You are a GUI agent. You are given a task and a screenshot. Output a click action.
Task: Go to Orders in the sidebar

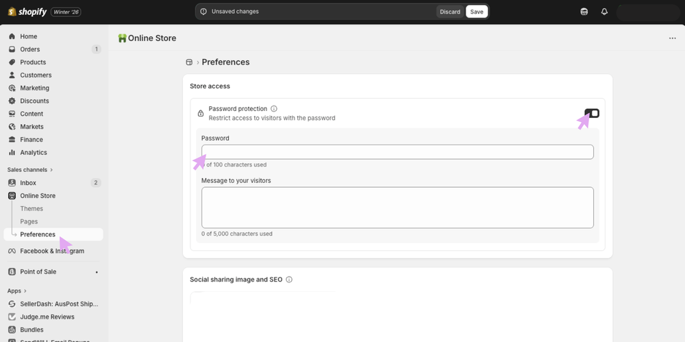pyautogui.click(x=29, y=49)
